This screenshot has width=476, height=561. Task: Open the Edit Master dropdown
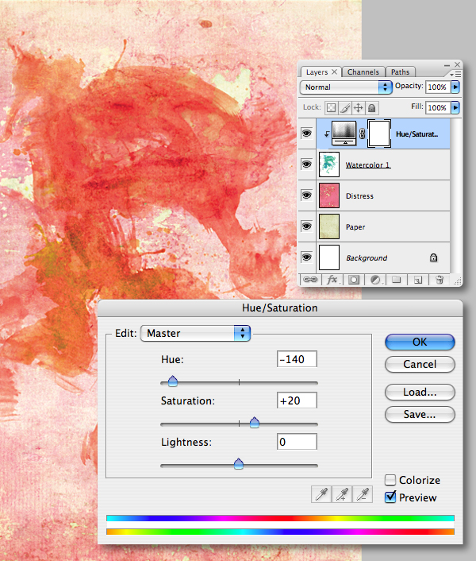pos(196,334)
